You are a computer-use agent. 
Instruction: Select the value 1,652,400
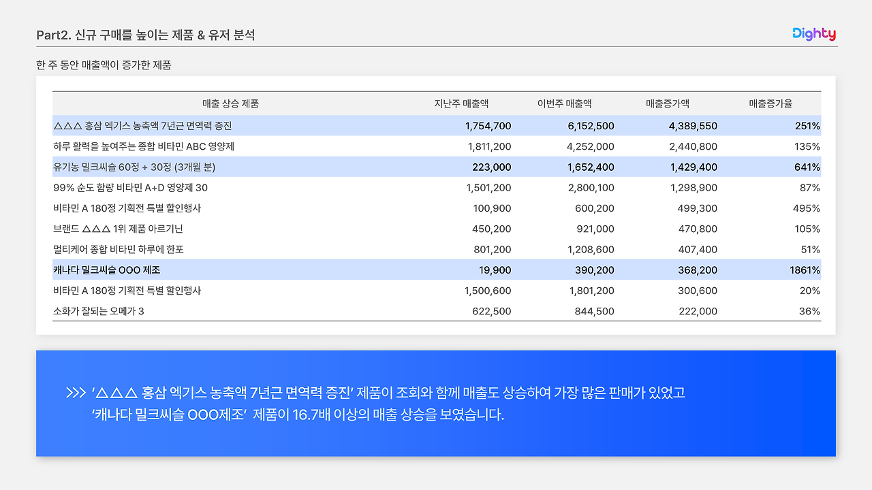[x=591, y=167]
